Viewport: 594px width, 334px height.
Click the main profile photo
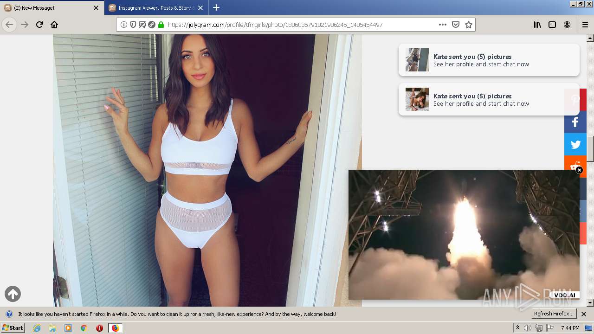[207, 170]
